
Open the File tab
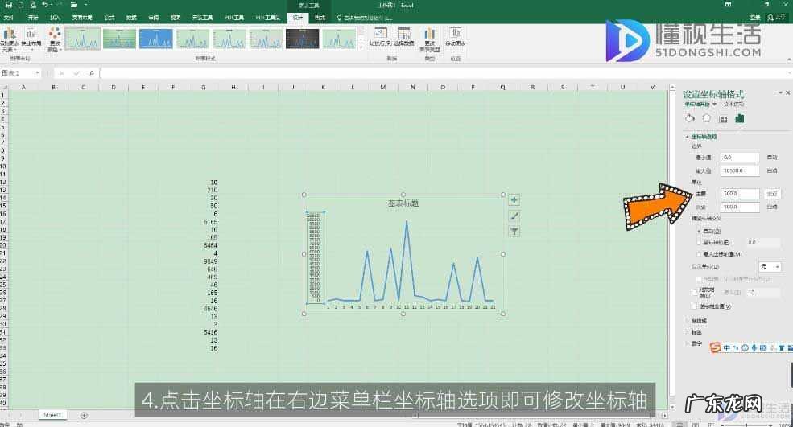pyautogui.click(x=9, y=18)
